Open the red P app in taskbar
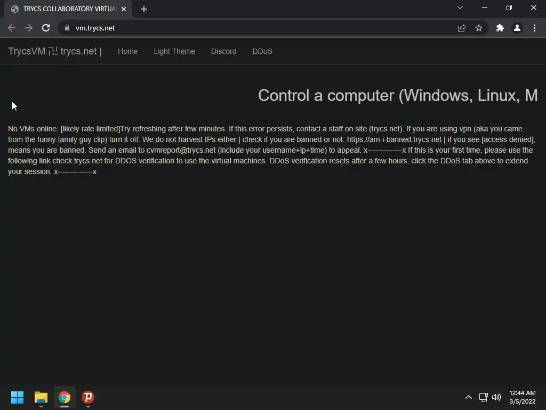 click(88, 397)
